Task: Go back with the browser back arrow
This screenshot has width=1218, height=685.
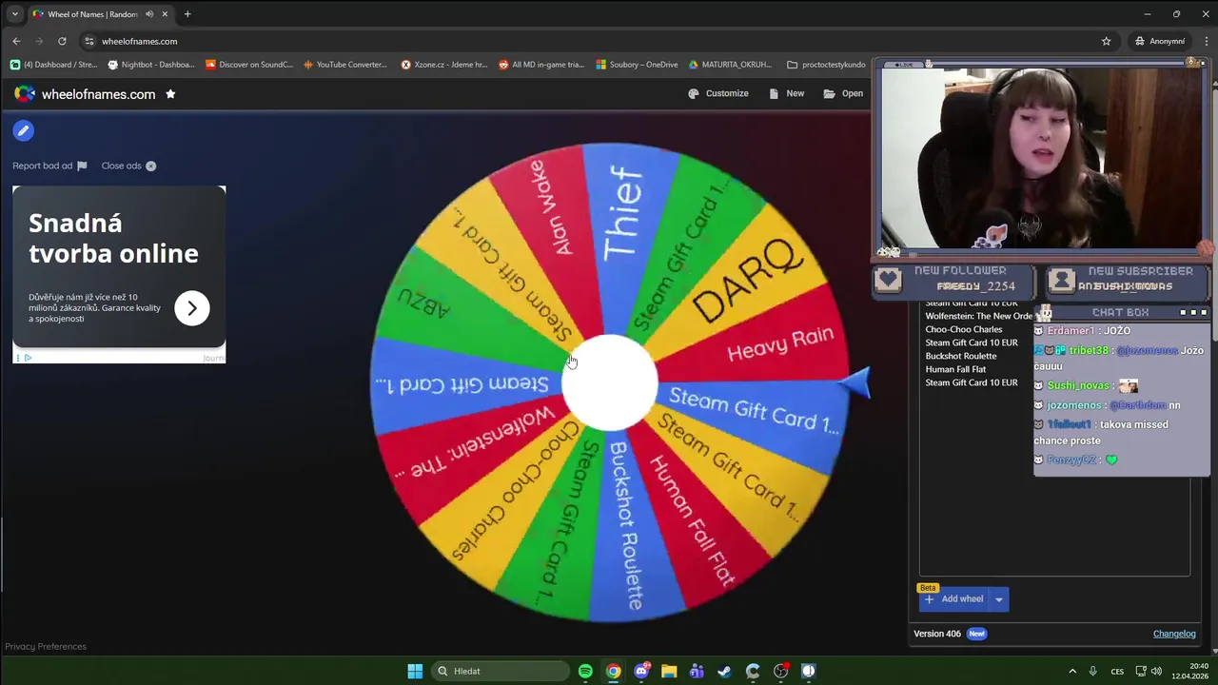Action: click(16, 41)
